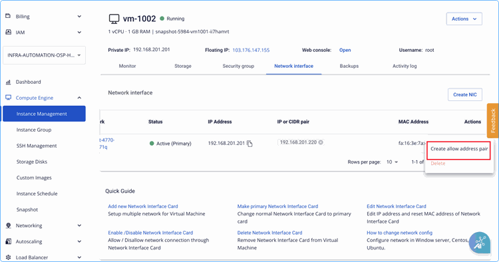This screenshot has width=499, height=262.
Task: Select Instance Management in sidebar
Action: tap(44, 114)
